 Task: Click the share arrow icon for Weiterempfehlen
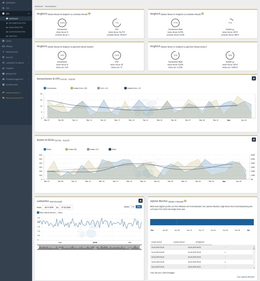(4, 92)
